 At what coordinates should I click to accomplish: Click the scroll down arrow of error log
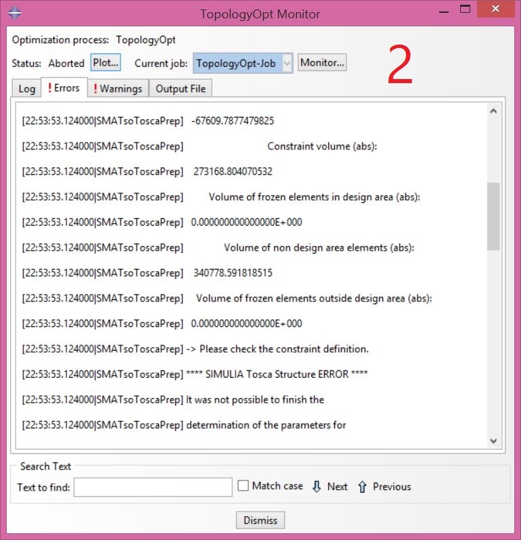(x=493, y=441)
